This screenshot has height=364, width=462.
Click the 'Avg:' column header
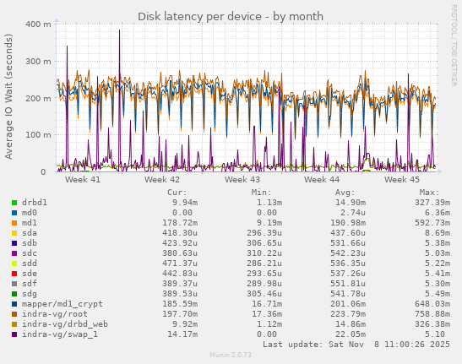click(x=345, y=193)
